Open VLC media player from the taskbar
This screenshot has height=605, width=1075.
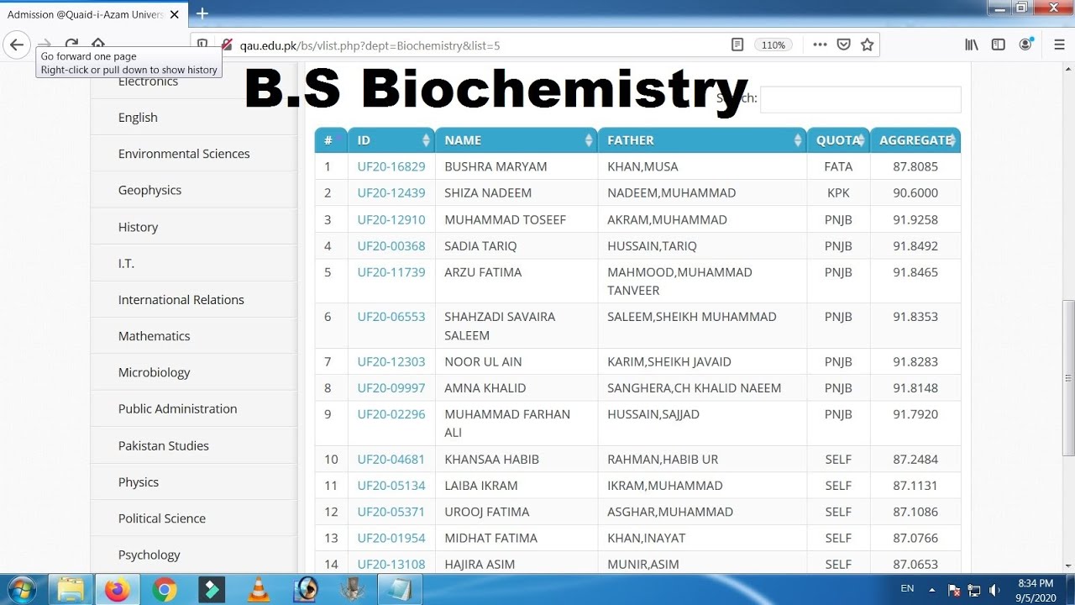coord(259,590)
